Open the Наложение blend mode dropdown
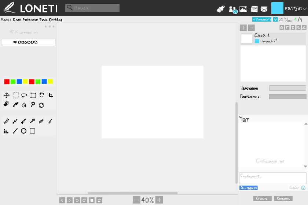The image size is (308, 205). (x=287, y=88)
